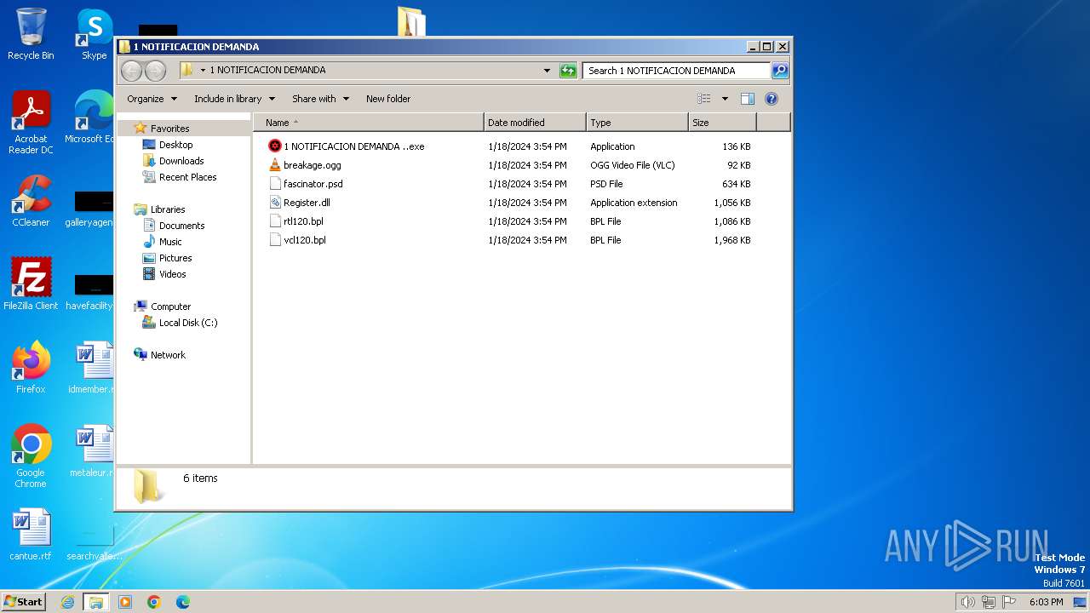
Task: Select the Favorites node
Action: tap(169, 129)
